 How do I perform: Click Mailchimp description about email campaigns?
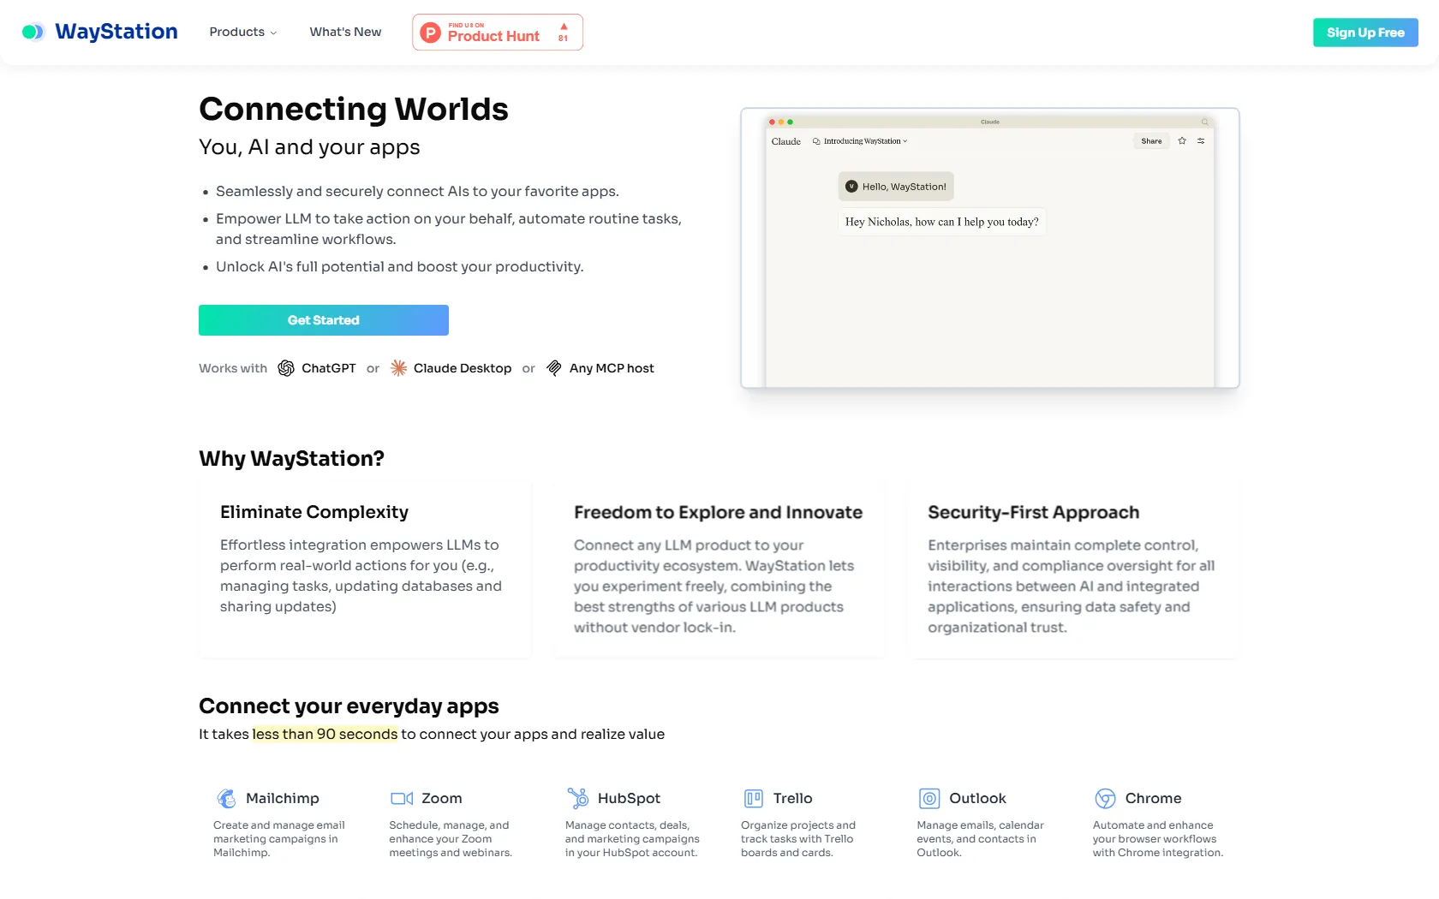(x=279, y=839)
